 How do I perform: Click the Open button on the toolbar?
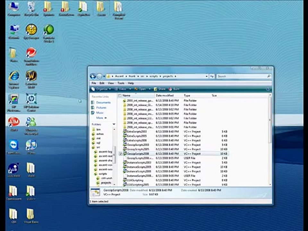click(x=140, y=89)
